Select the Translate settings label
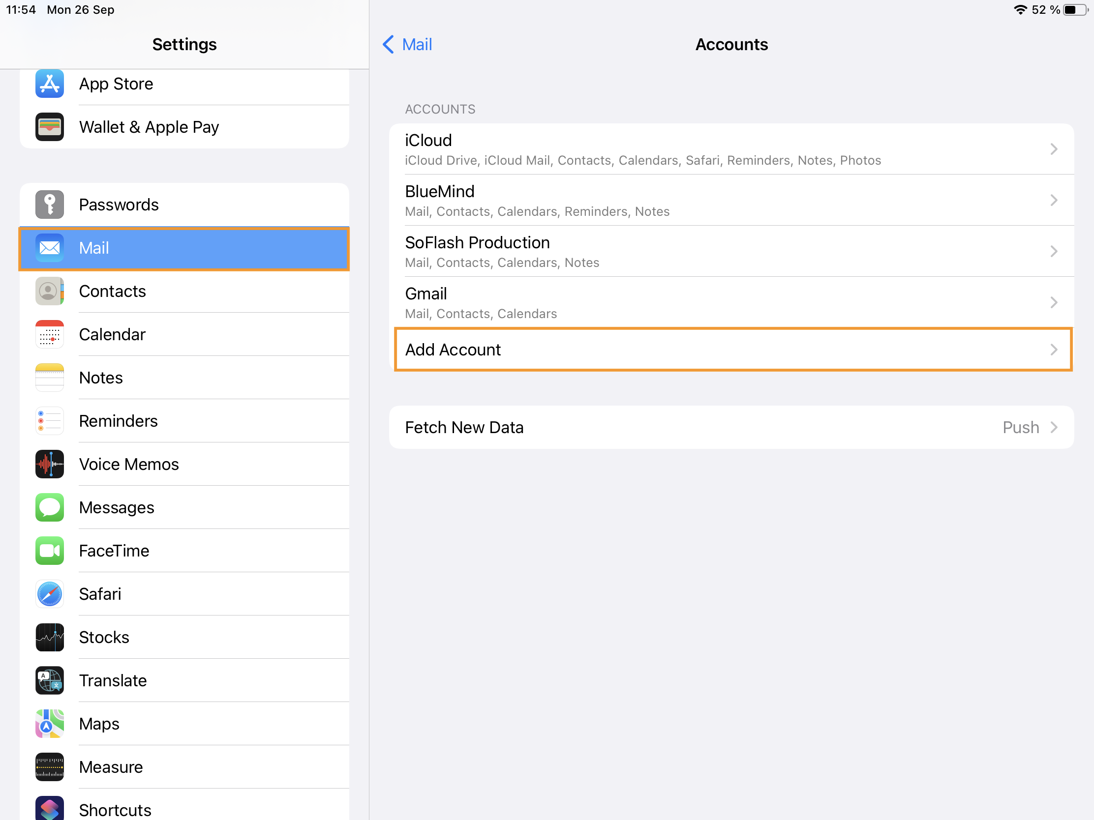The height and width of the screenshot is (820, 1094). [x=113, y=680]
